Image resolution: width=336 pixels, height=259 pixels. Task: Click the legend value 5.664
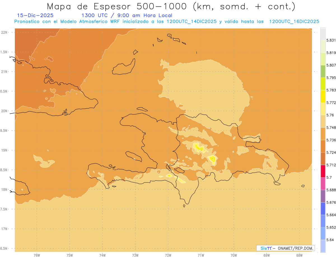331,215
